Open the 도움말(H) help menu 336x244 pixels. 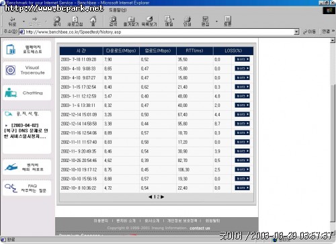coord(118,10)
